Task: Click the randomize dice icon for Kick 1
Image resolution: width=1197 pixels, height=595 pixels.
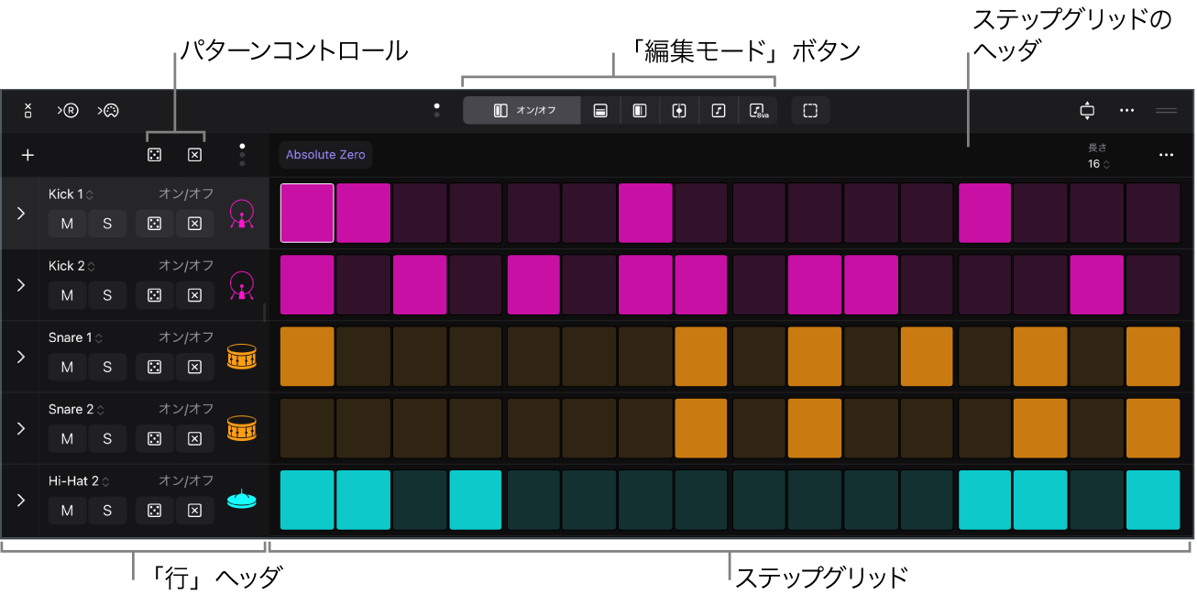Action: (x=154, y=223)
